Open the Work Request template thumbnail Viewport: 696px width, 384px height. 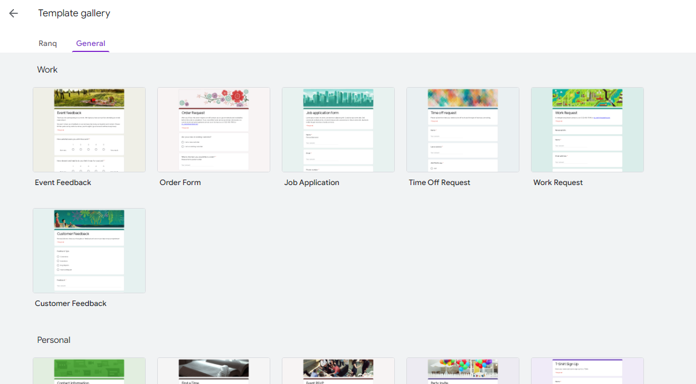pos(587,129)
